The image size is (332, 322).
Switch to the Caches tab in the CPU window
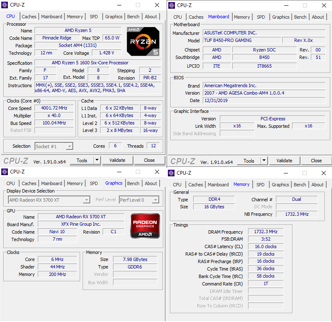29,17
